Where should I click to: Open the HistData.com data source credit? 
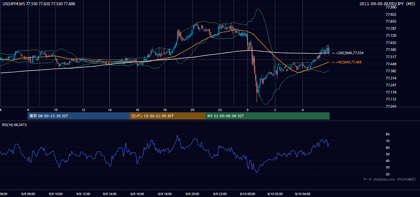(389, 179)
